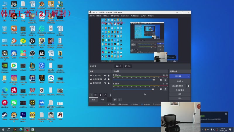Viewport: 234px width, 132px height.
Task: Expand the streaming button dropdown arrow
Action: 189,76
